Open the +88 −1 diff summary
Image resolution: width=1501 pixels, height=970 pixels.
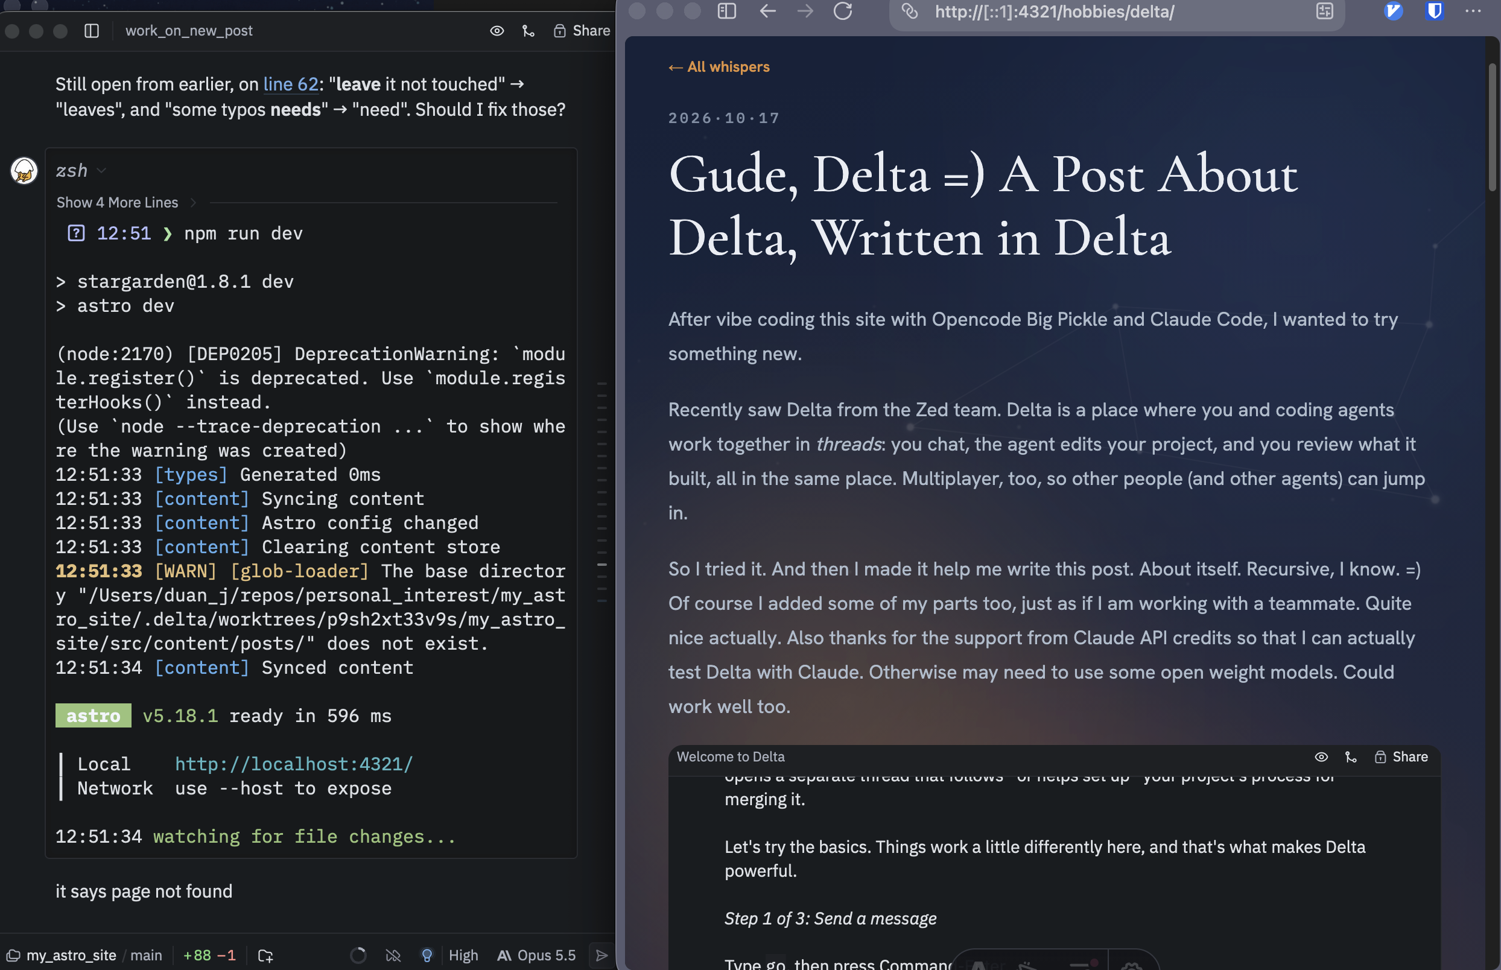point(209,955)
